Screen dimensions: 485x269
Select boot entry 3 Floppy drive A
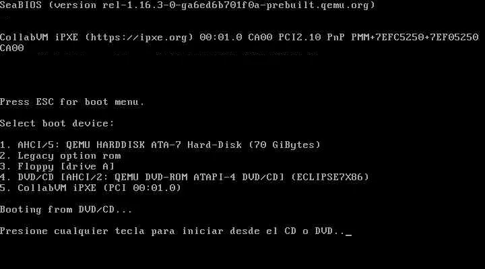(x=57, y=167)
